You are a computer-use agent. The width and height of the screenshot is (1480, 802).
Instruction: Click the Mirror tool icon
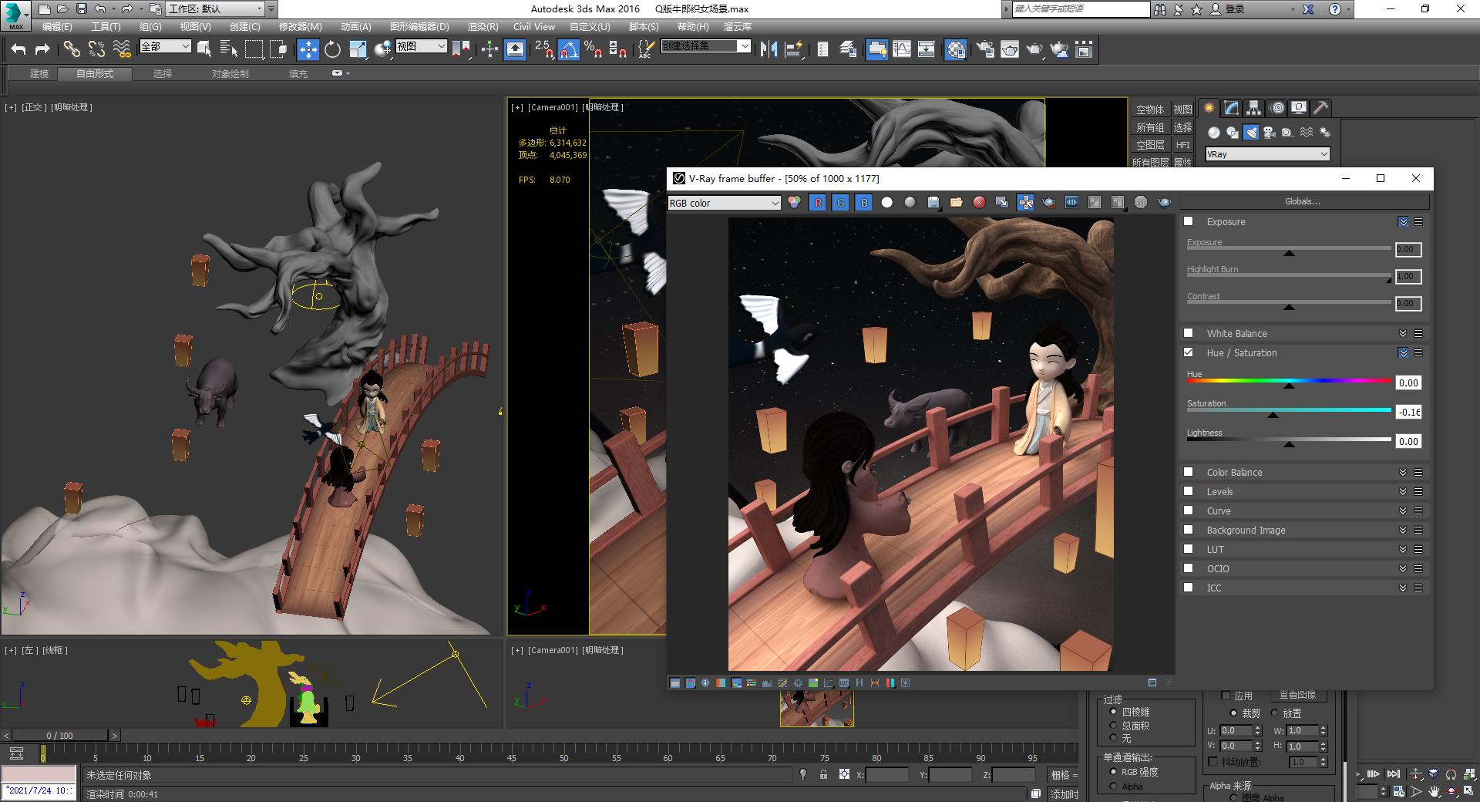tap(769, 50)
